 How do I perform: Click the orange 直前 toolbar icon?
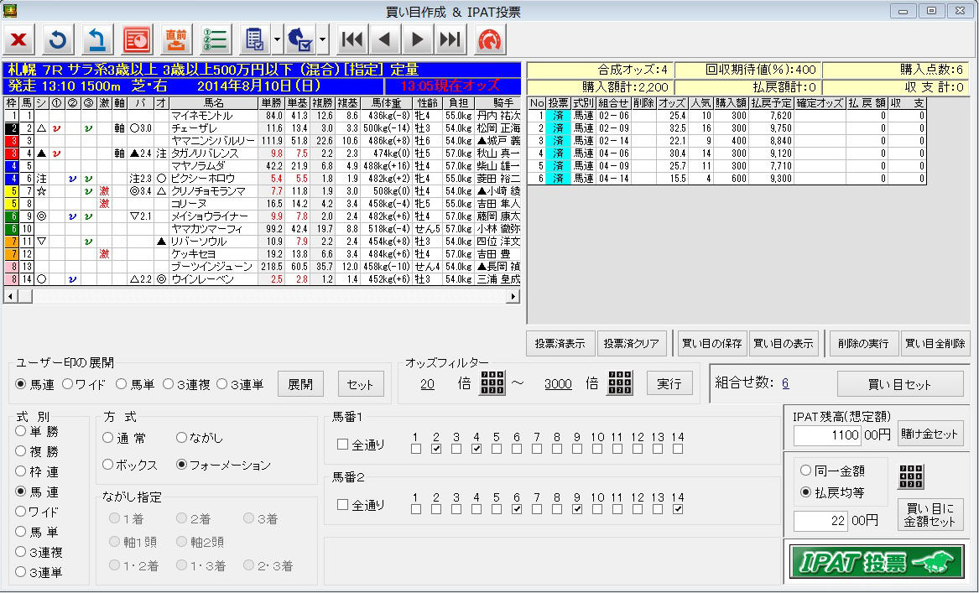(176, 40)
